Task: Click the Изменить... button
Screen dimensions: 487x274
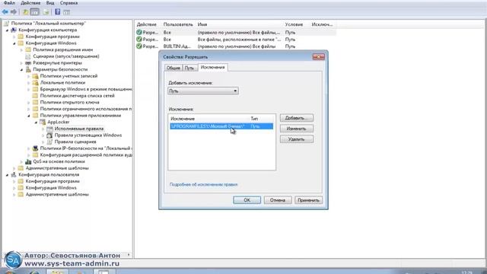Action: pyautogui.click(x=297, y=129)
